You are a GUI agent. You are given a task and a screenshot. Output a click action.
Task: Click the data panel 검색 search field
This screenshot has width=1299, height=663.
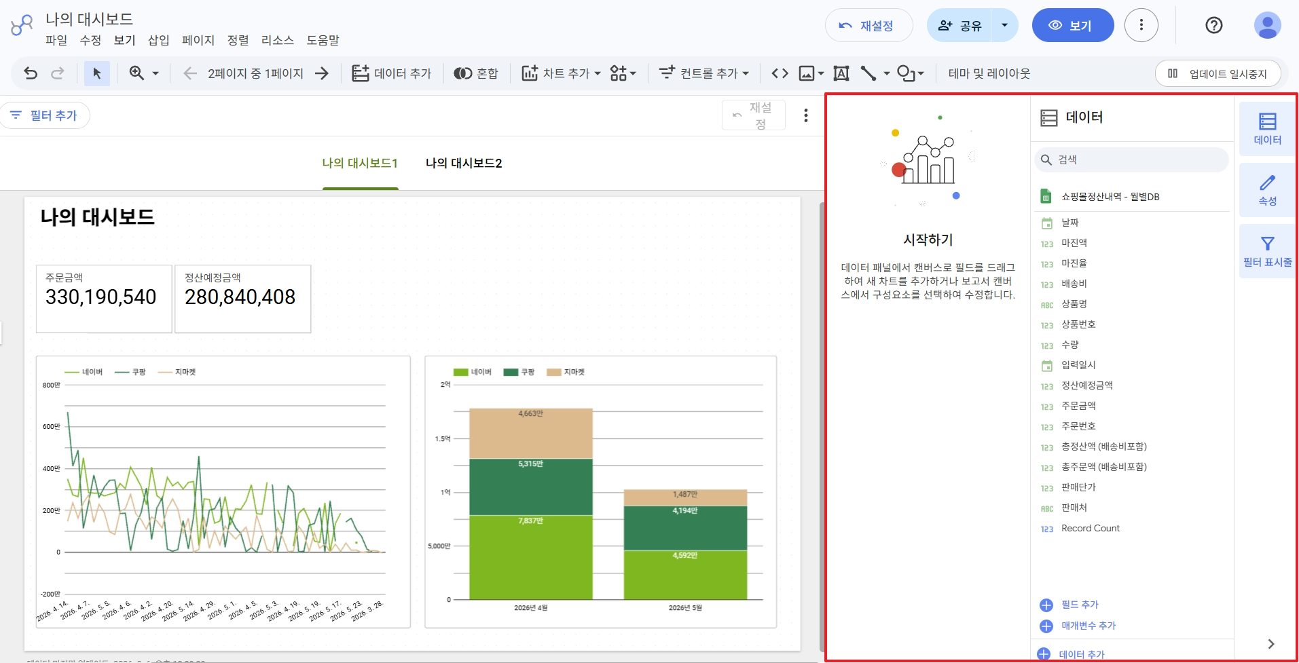(1131, 159)
